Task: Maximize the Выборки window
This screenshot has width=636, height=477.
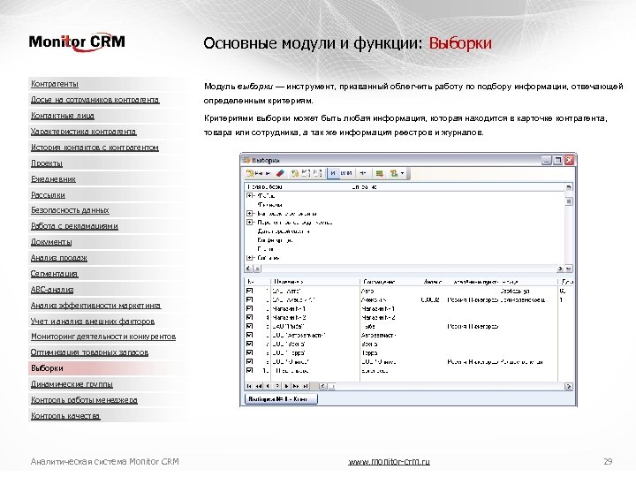Action: point(557,160)
